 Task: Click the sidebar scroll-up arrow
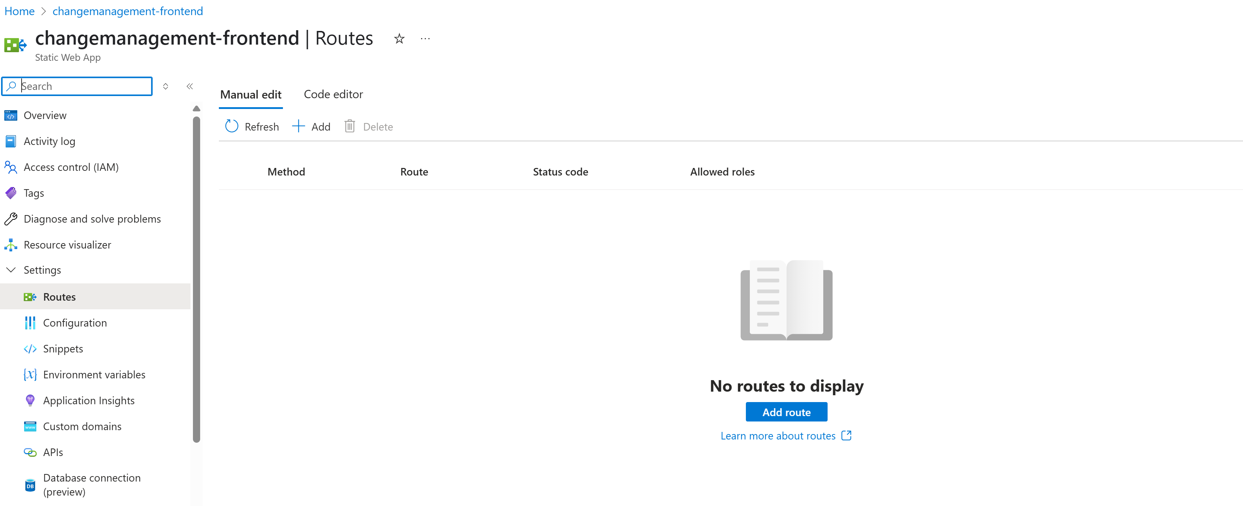(x=197, y=109)
